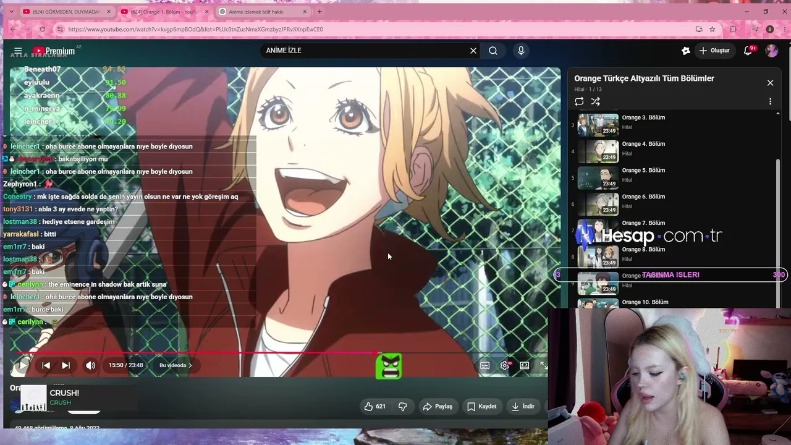Open the Orange 3. Bölüm thumbnail
791x445 pixels.
(598, 124)
